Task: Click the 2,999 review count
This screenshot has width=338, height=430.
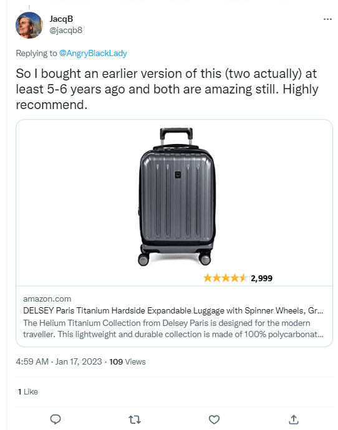Action: tap(261, 279)
